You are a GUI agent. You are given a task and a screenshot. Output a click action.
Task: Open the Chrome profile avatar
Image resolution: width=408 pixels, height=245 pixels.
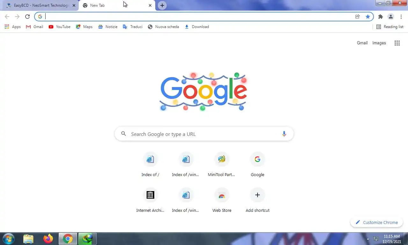click(x=390, y=17)
